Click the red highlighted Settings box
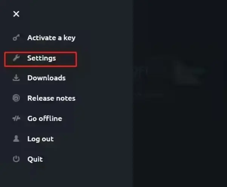 click(40, 59)
